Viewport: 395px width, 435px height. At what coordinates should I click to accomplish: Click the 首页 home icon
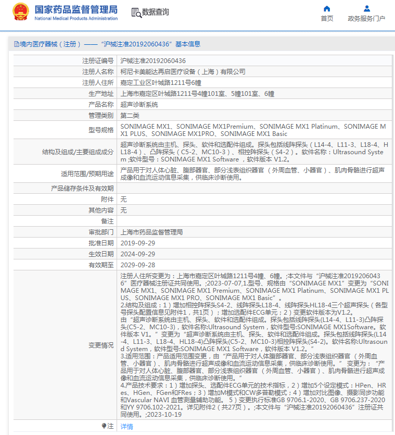327,9
